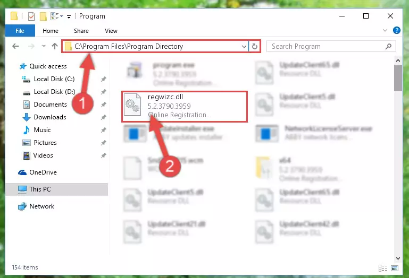Click the vertical scrollbar up arrow
This screenshot has width=409, height=278.
coord(398,60)
